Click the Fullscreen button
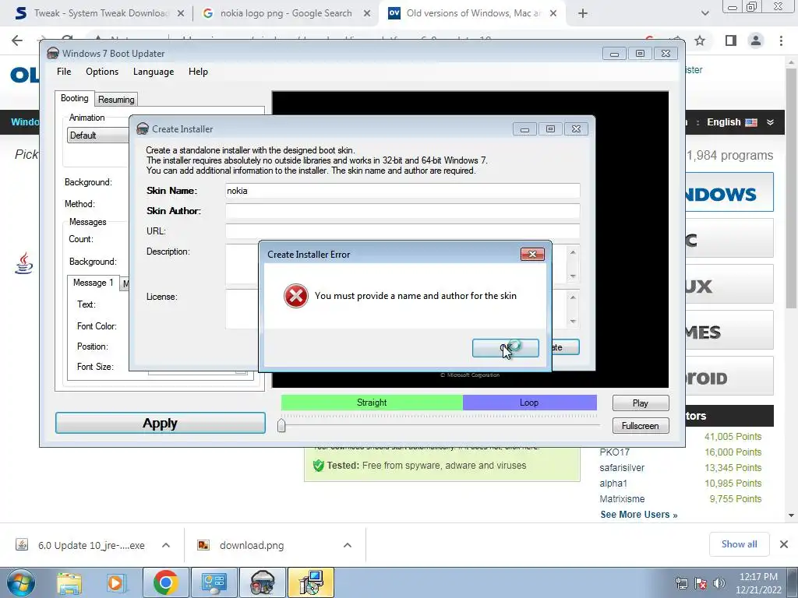798x598 pixels. pyautogui.click(x=641, y=426)
